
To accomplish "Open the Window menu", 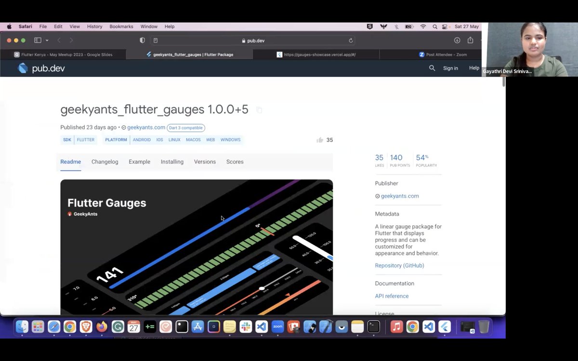I will [x=149, y=26].
